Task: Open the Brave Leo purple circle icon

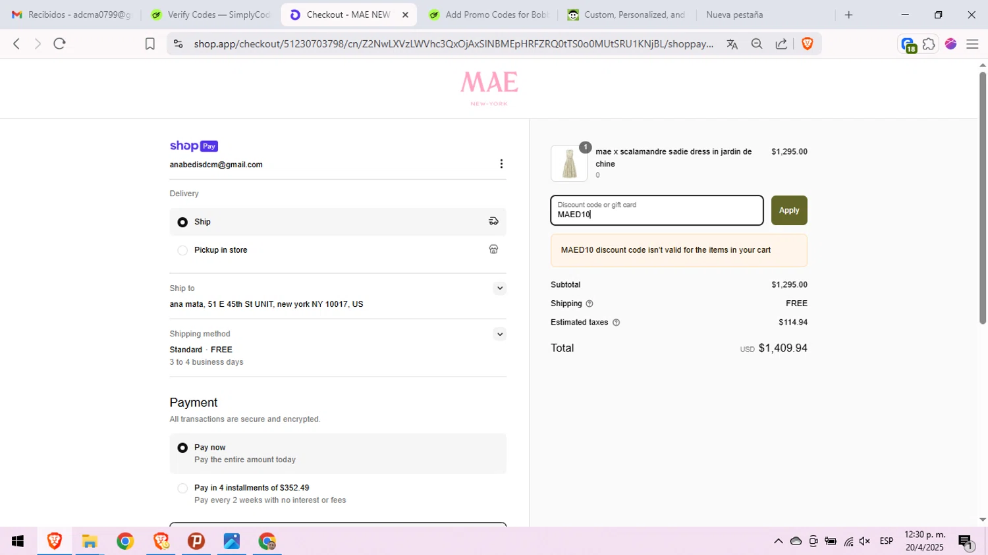Action: (950, 44)
